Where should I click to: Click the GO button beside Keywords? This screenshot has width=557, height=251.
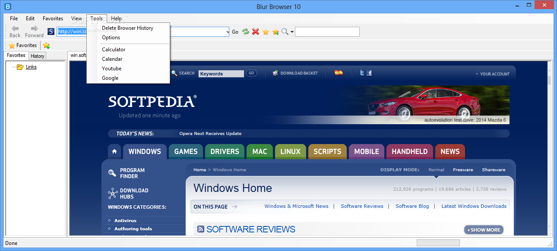(x=251, y=73)
